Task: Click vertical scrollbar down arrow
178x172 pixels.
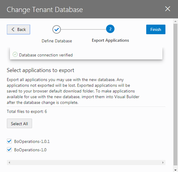Action: tap(176, 170)
